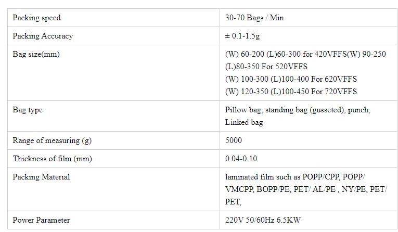Click the "Power Parameter" label cell
This screenshot has width=398, height=232.
[x=41, y=221]
